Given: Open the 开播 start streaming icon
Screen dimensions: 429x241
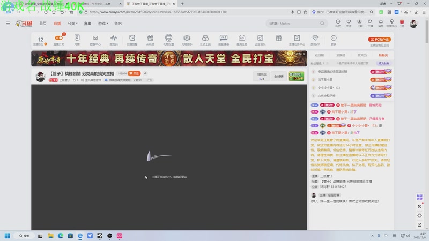Looking at the screenshot, I should (x=370, y=23).
